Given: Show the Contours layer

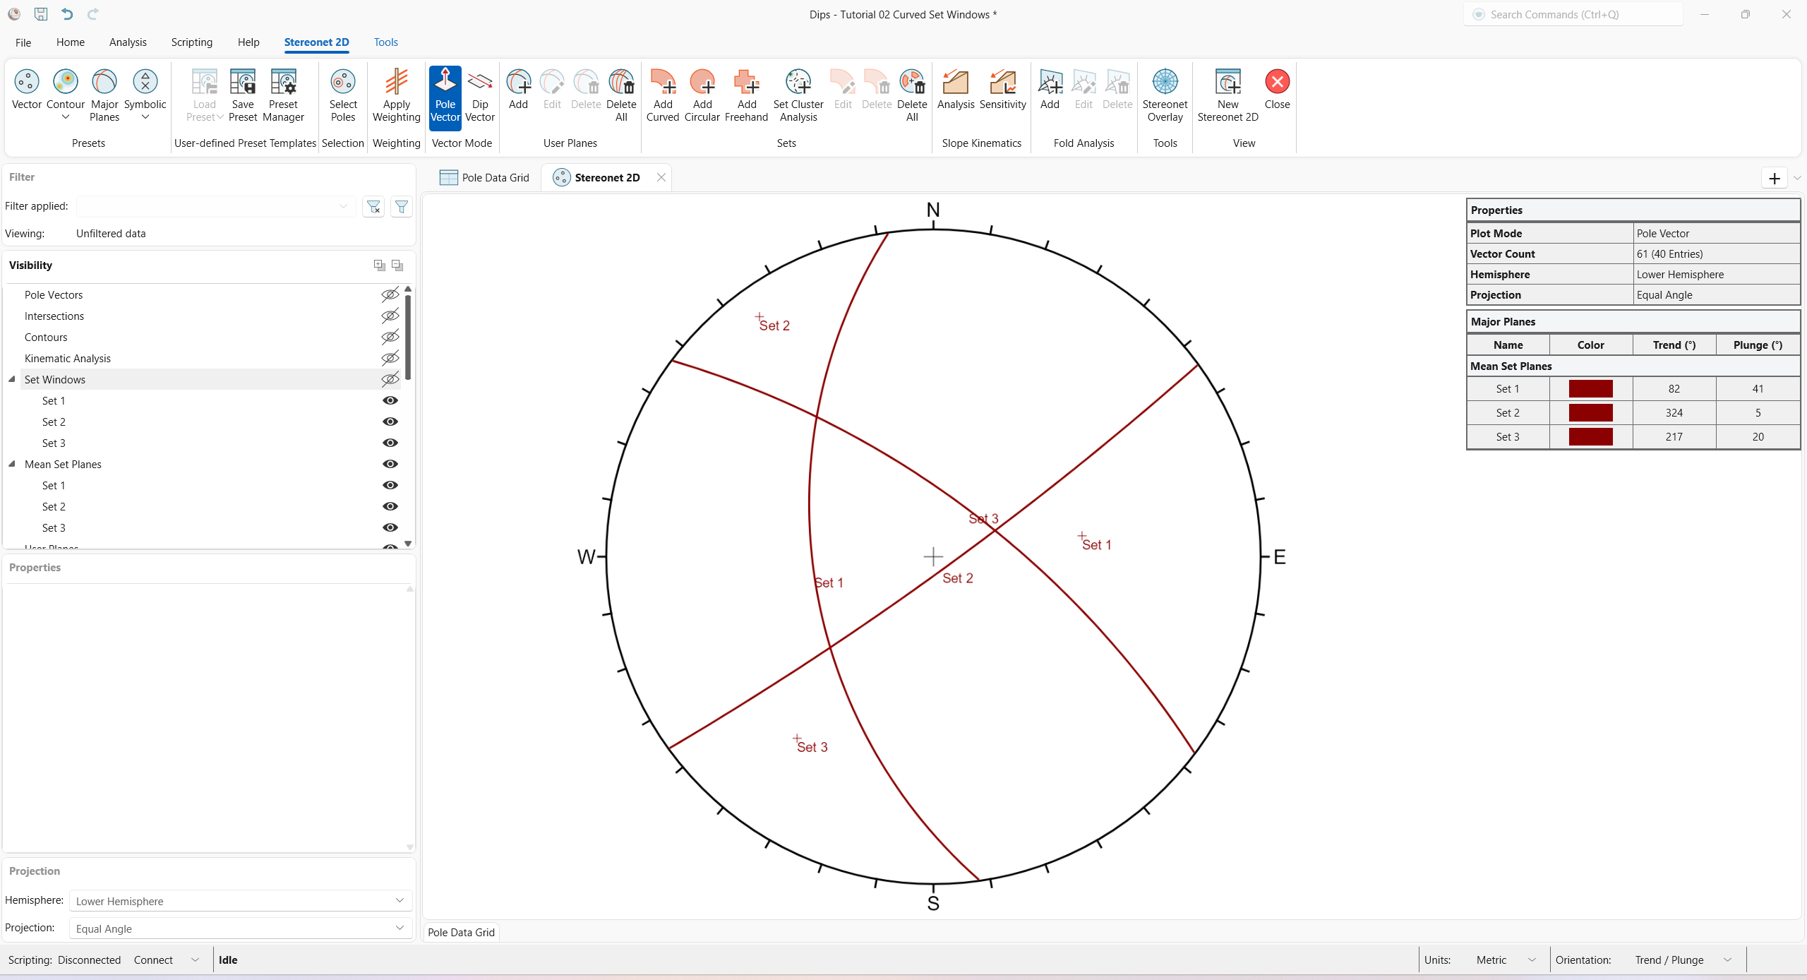Looking at the screenshot, I should 390,337.
